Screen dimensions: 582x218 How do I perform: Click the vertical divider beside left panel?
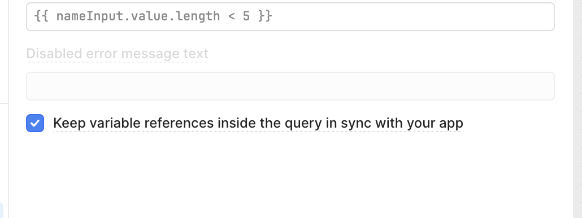tap(8, 109)
